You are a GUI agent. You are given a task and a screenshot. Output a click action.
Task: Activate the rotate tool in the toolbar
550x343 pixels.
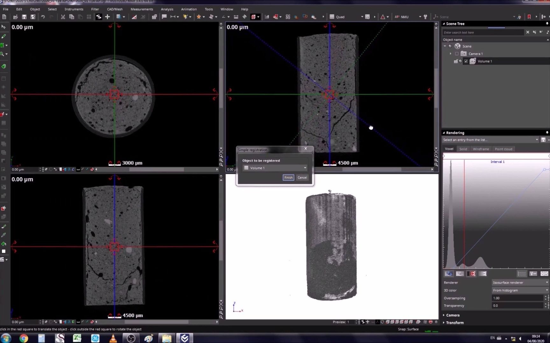pos(99,17)
